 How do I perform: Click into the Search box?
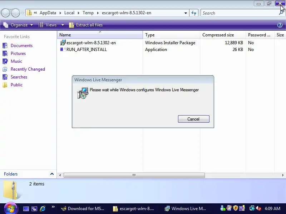point(240,13)
